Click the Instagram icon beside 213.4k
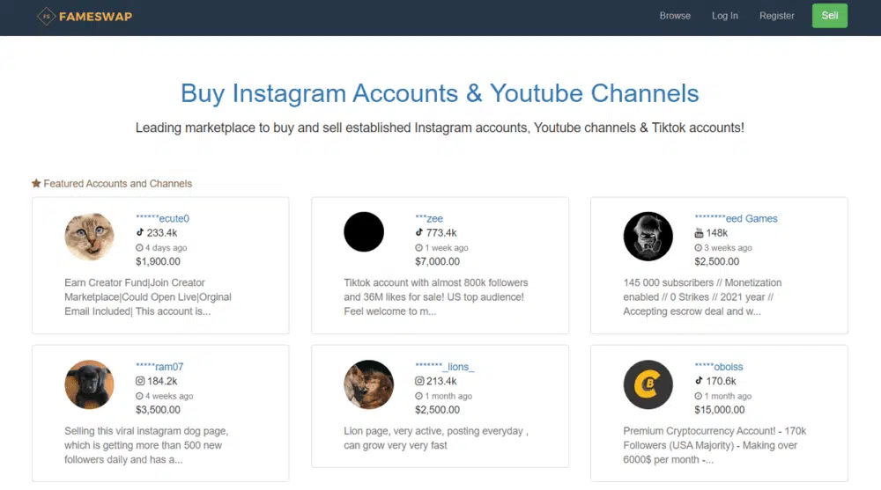The width and height of the screenshot is (881, 490). pos(419,381)
